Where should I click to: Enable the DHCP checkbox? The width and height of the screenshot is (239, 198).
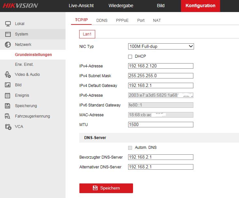click(130, 56)
